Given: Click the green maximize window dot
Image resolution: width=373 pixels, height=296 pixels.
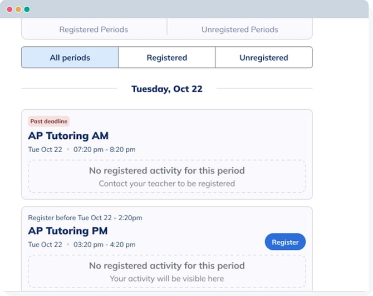Looking at the screenshot, I should (x=27, y=9).
